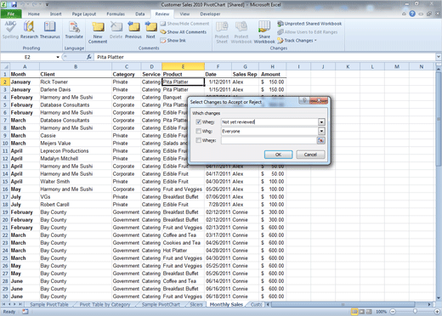Check the Who checkbox
Image resolution: width=442 pixels, height=316 pixels.
(198, 131)
